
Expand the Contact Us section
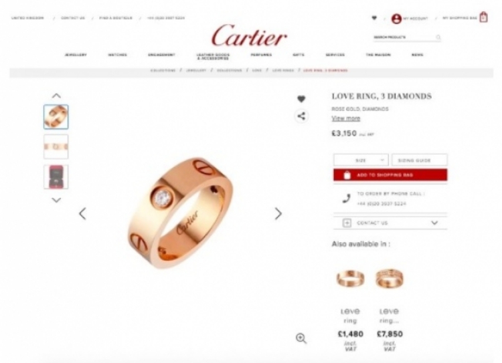click(390, 223)
